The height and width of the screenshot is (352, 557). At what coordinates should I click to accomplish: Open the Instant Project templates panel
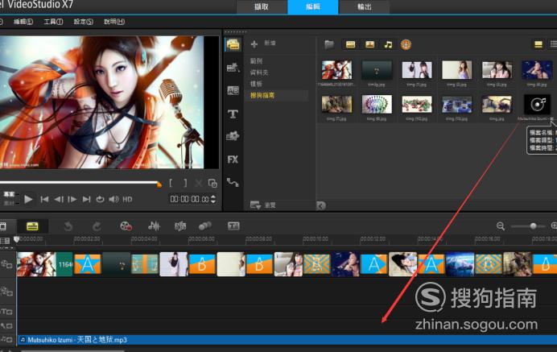pyautogui.click(x=233, y=67)
